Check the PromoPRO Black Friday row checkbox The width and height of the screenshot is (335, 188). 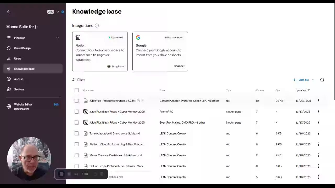pyautogui.click(x=76, y=112)
